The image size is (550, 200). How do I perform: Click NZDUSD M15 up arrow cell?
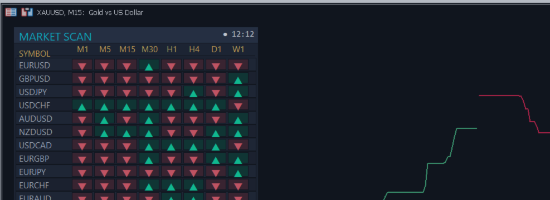126,132
